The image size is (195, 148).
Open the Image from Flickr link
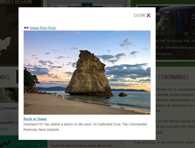pyautogui.click(x=43, y=28)
